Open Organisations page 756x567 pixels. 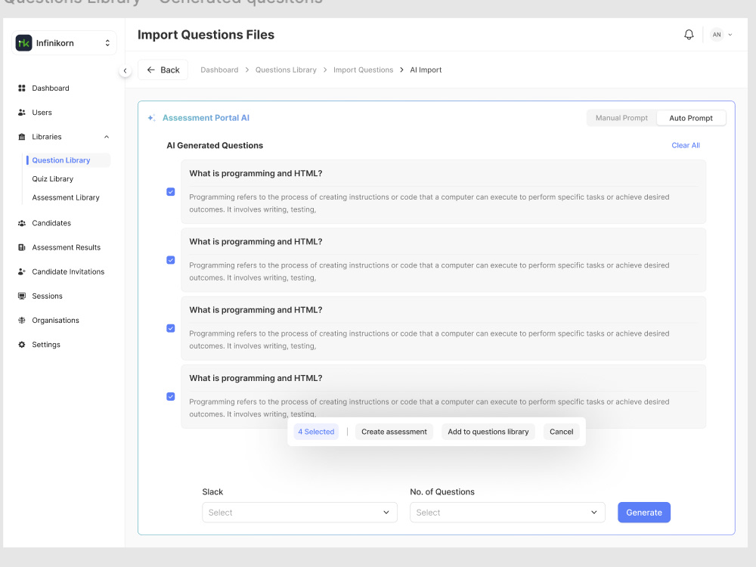click(x=55, y=320)
